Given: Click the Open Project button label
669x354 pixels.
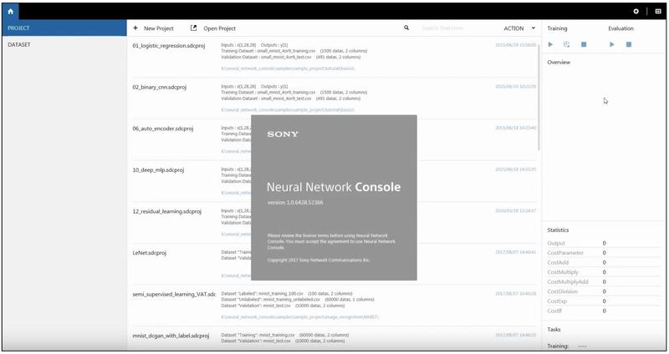Looking at the screenshot, I should point(219,28).
